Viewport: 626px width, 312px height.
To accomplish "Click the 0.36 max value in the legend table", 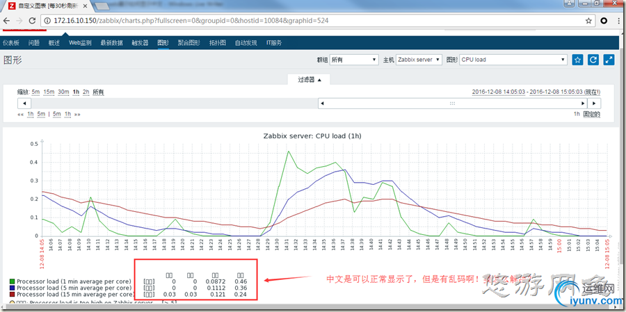I will coord(241,288).
